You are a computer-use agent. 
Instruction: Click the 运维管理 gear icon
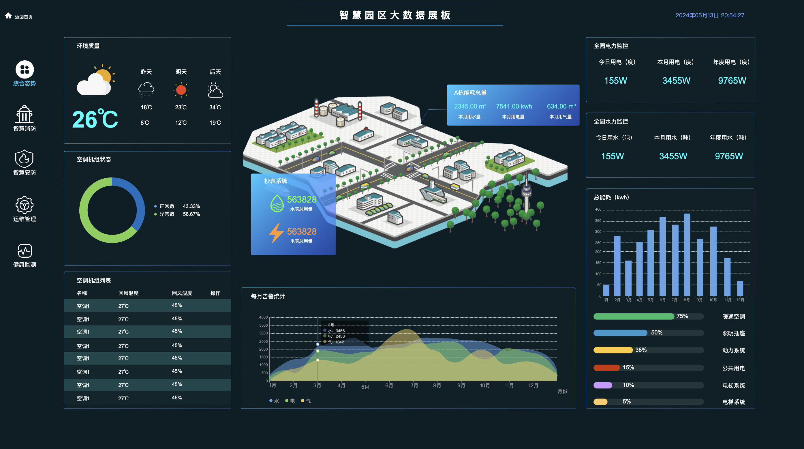(24, 205)
